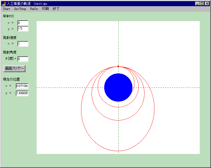Viewport: 211px width, 168px height.
Task: Click the blue planet in the canvas
Action: (118, 88)
